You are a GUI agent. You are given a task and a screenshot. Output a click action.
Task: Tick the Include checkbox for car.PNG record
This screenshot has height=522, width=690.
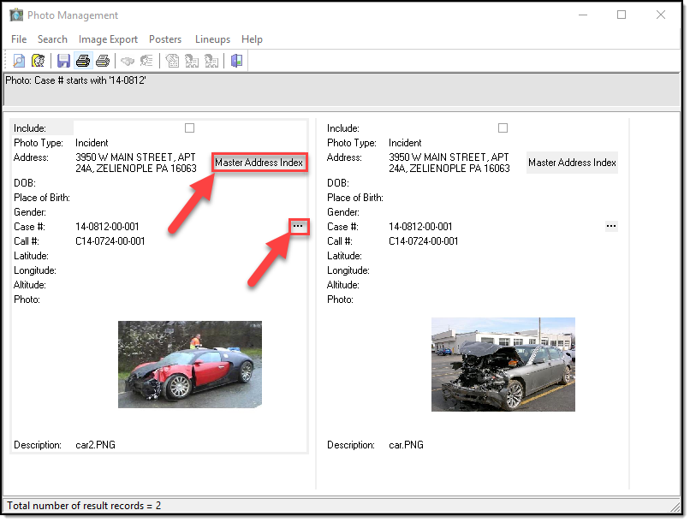503,128
